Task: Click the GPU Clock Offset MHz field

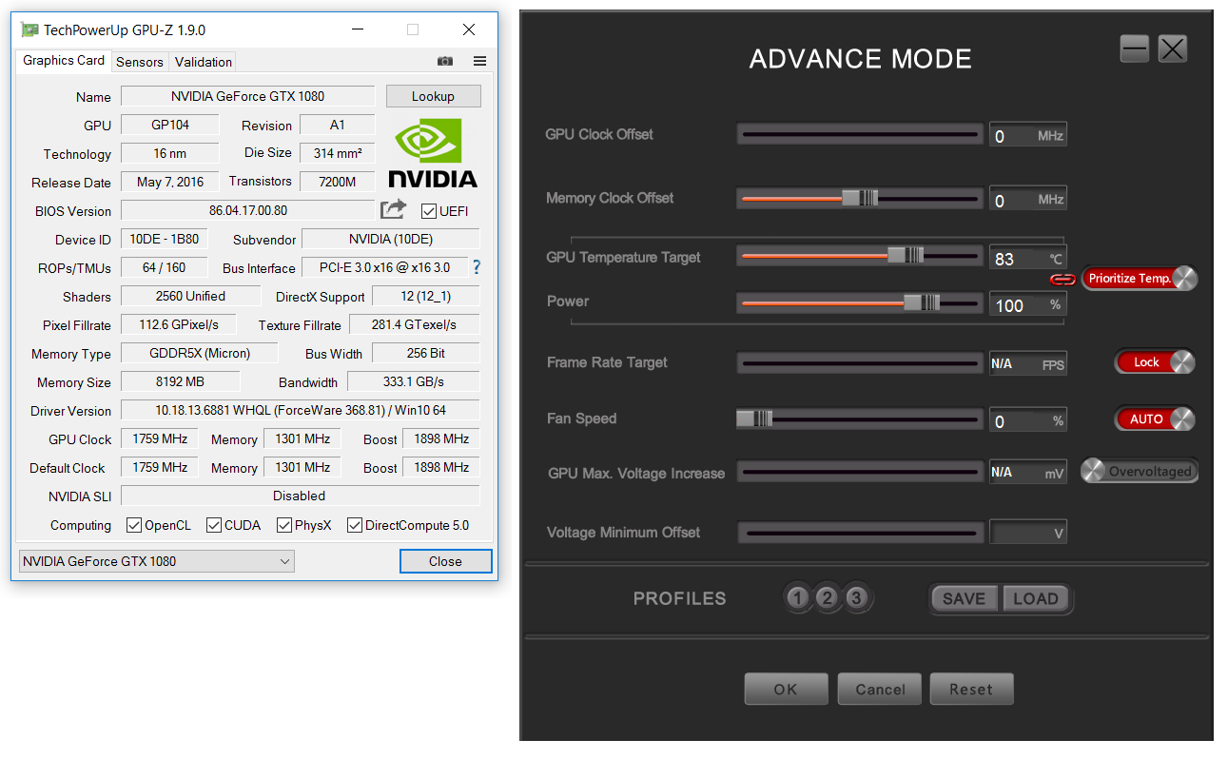Action: pos(1028,135)
